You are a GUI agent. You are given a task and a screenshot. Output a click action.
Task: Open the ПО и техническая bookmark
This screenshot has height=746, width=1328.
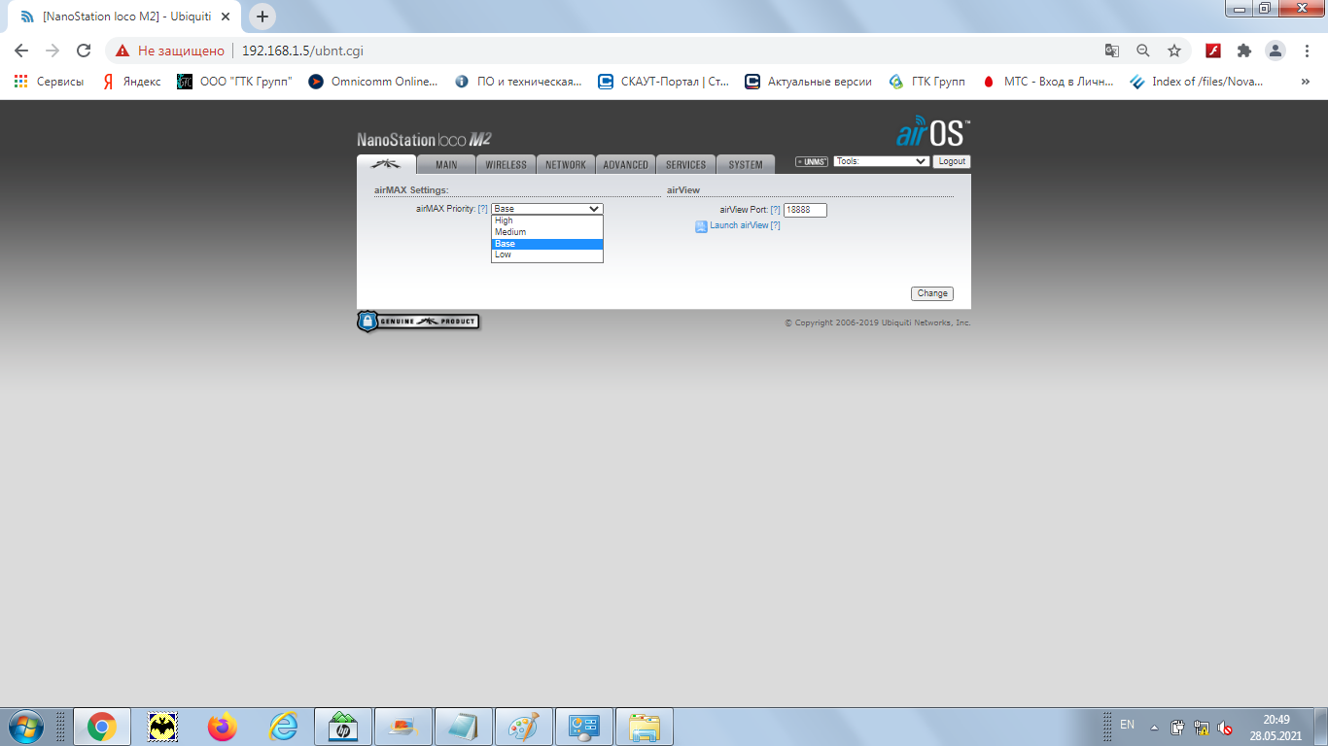click(x=518, y=82)
